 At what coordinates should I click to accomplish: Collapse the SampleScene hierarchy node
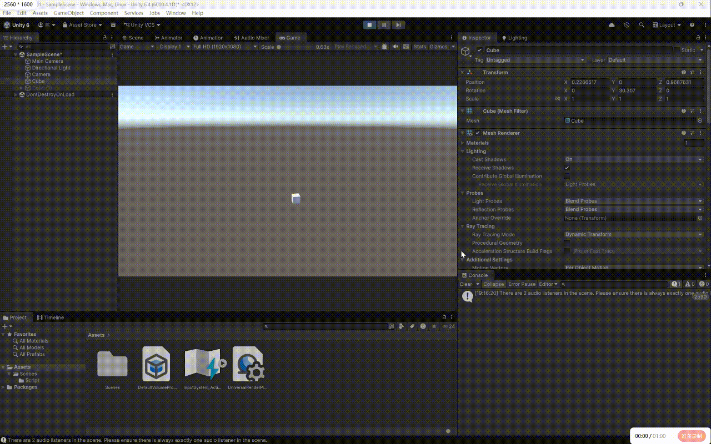pos(16,54)
